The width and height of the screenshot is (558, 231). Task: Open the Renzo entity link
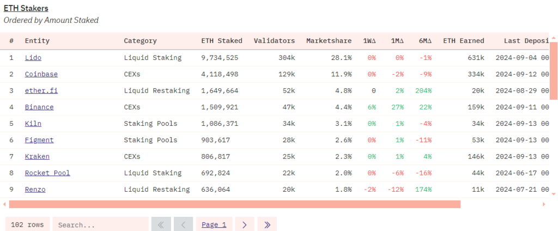tap(35, 190)
